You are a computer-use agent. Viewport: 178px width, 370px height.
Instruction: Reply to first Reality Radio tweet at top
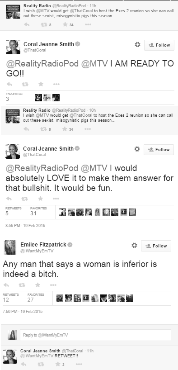27,24
